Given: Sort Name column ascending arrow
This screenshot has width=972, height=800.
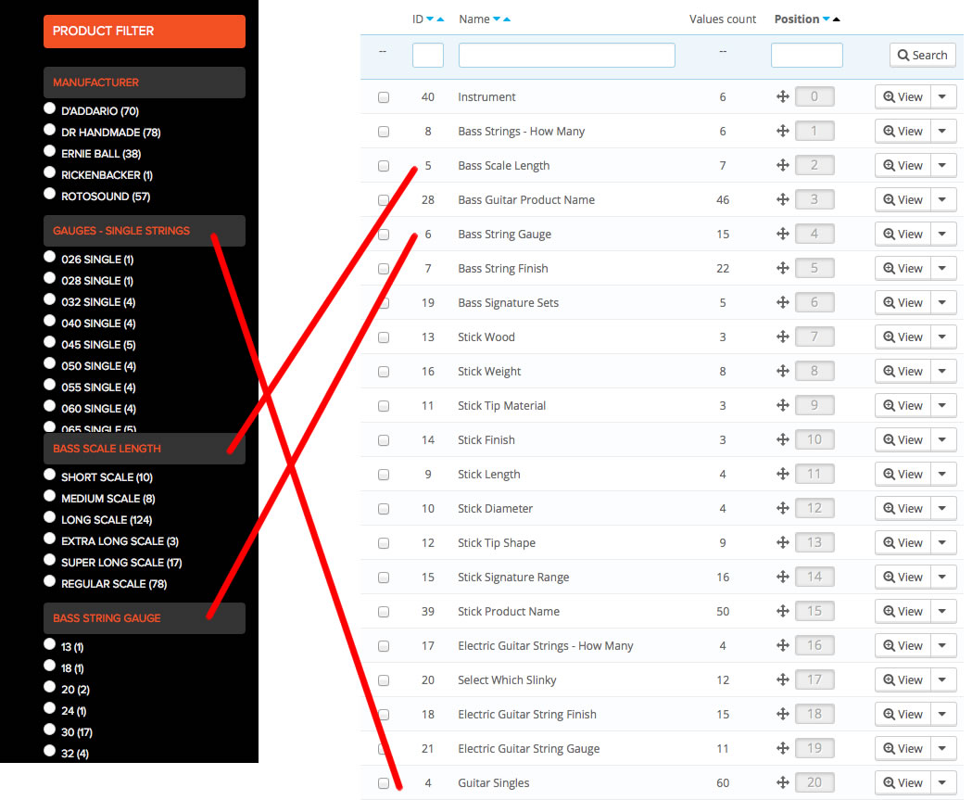Looking at the screenshot, I should click(507, 19).
